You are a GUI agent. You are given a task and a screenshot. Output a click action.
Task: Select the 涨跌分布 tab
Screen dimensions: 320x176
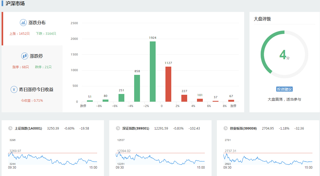point(37,23)
